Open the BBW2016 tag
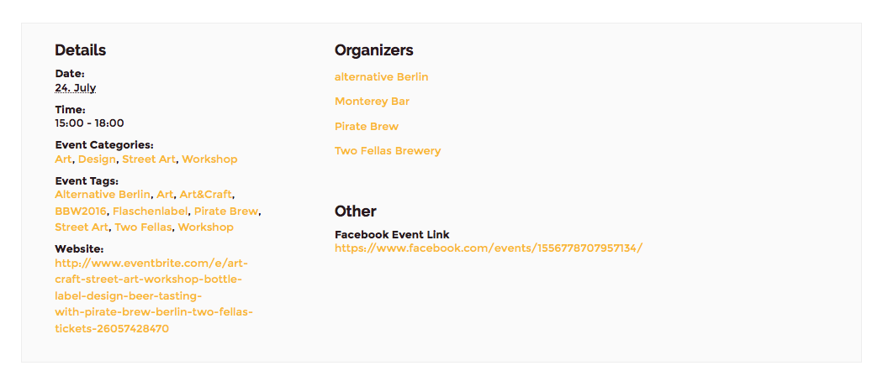The width and height of the screenshot is (883, 376). pyautogui.click(x=81, y=211)
